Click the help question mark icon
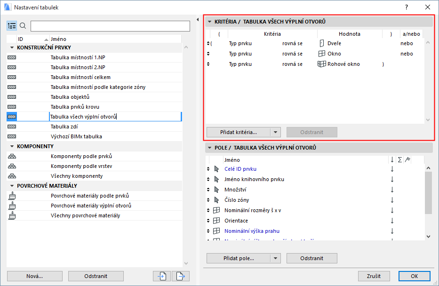439x286 pixels. (407, 7)
